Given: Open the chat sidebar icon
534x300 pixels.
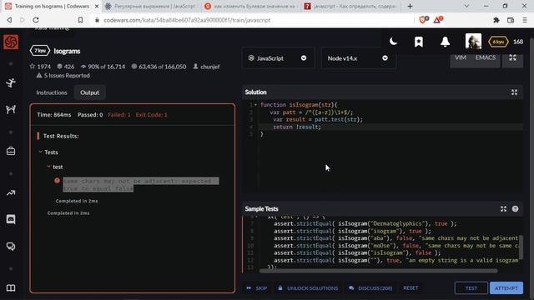Looking at the screenshot, I should (11, 219).
